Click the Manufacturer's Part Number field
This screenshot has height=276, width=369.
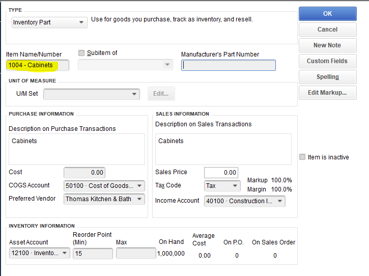[229, 65]
